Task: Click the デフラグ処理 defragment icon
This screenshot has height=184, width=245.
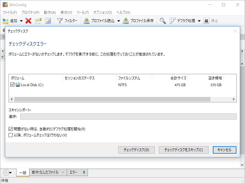Action: coord(172,21)
